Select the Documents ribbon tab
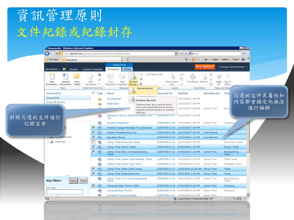 point(113,69)
